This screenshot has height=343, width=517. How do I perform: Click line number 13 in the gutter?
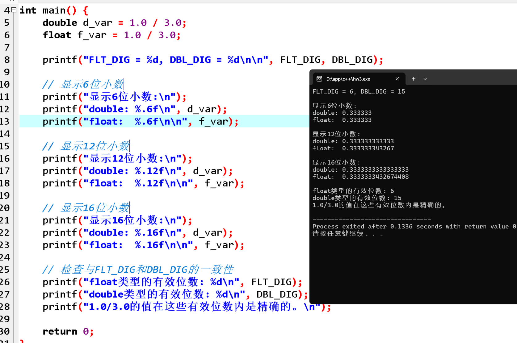tap(5, 122)
